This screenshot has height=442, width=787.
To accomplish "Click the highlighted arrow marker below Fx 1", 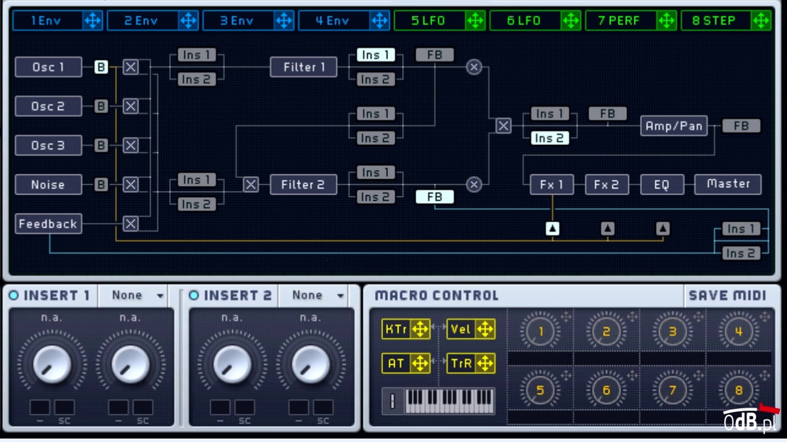I will point(553,229).
